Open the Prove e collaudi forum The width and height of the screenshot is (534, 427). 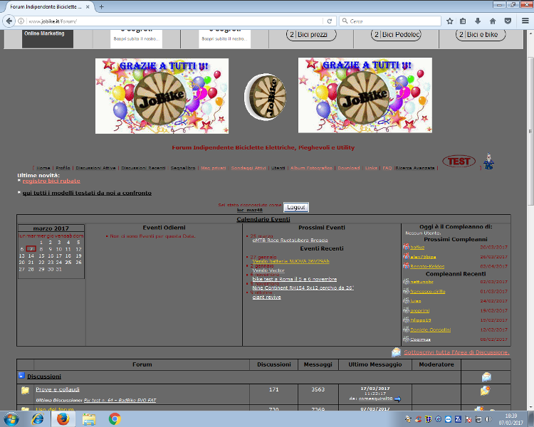pos(58,389)
